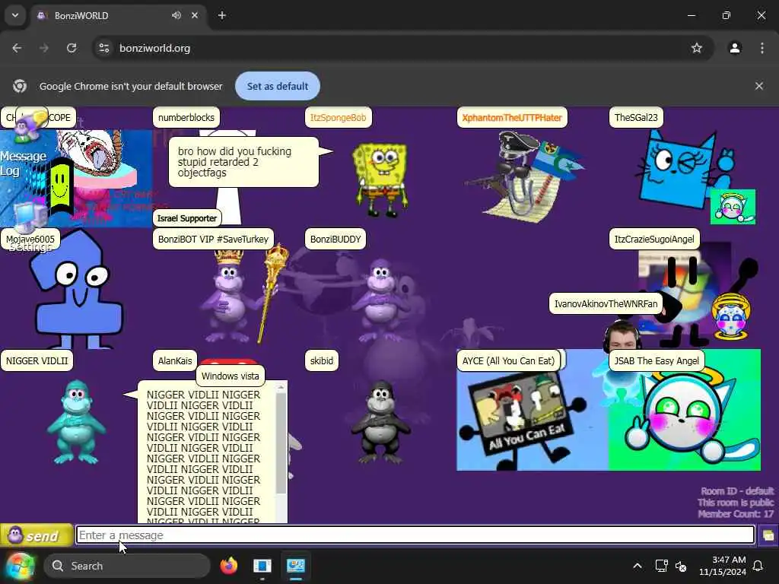This screenshot has width=779, height=584.
Task: Click the Israel Supporter name tag
Action: [187, 218]
